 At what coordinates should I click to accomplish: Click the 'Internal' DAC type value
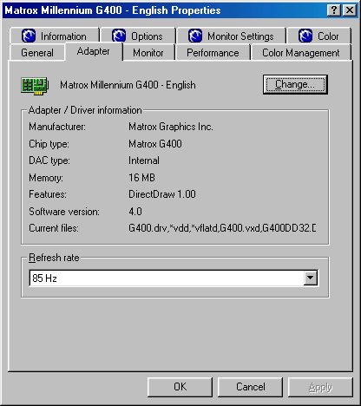(x=144, y=160)
